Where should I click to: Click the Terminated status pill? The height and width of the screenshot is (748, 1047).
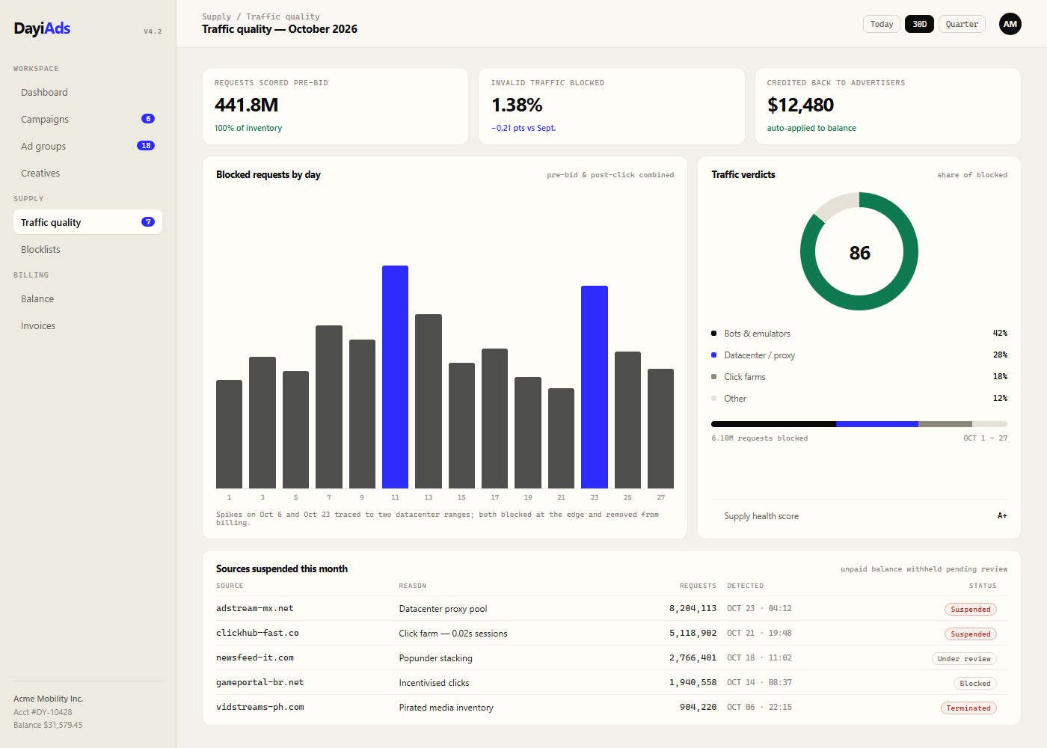pos(968,708)
